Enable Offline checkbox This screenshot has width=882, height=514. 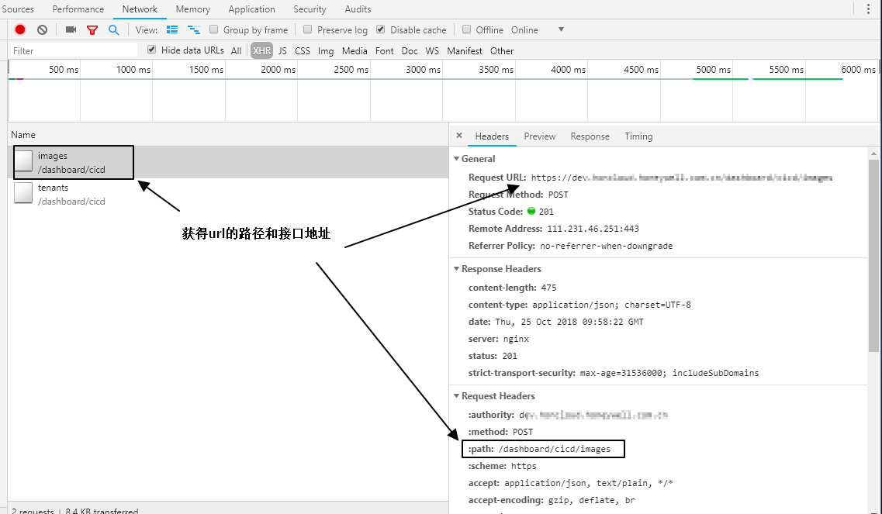466,29
